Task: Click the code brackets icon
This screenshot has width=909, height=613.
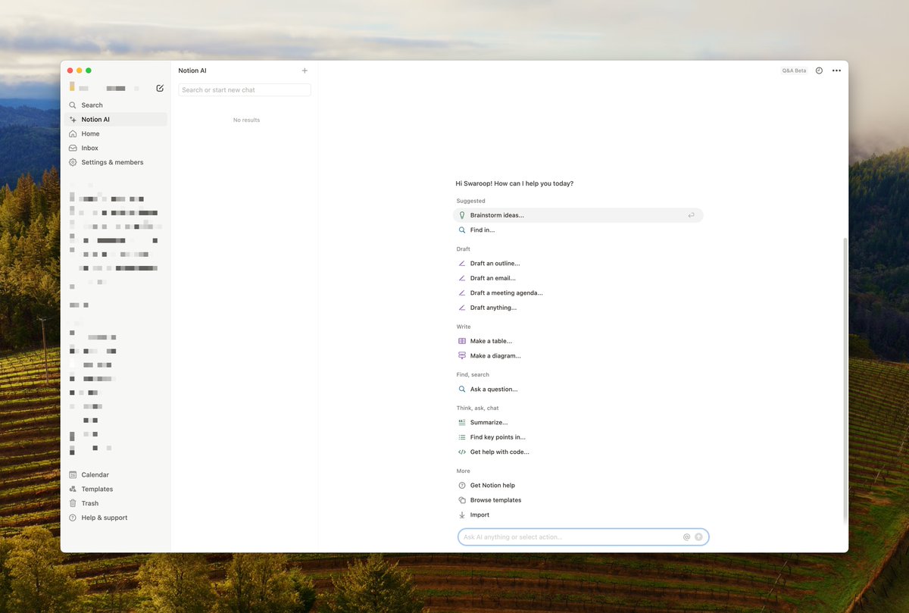Action: pyautogui.click(x=462, y=452)
